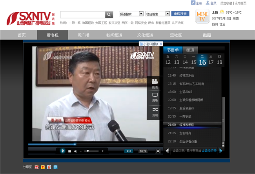Go to the 首页 nav tab
This screenshot has height=174, width=255.
click(22, 35)
